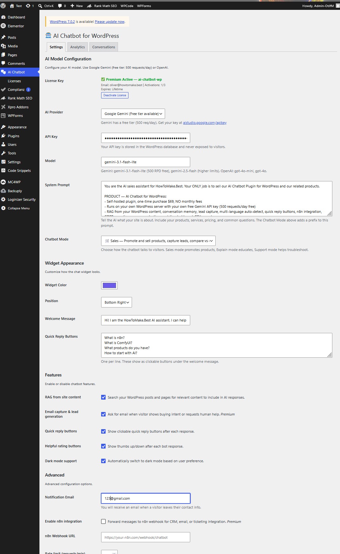The width and height of the screenshot is (340, 554).
Task: Click the WPForms sidebar icon
Action: tap(3, 116)
